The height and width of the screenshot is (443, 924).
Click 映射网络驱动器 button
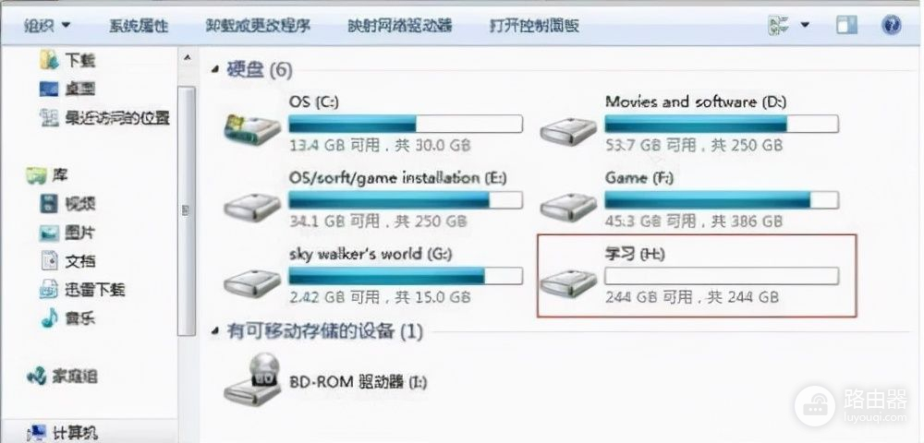[400, 26]
